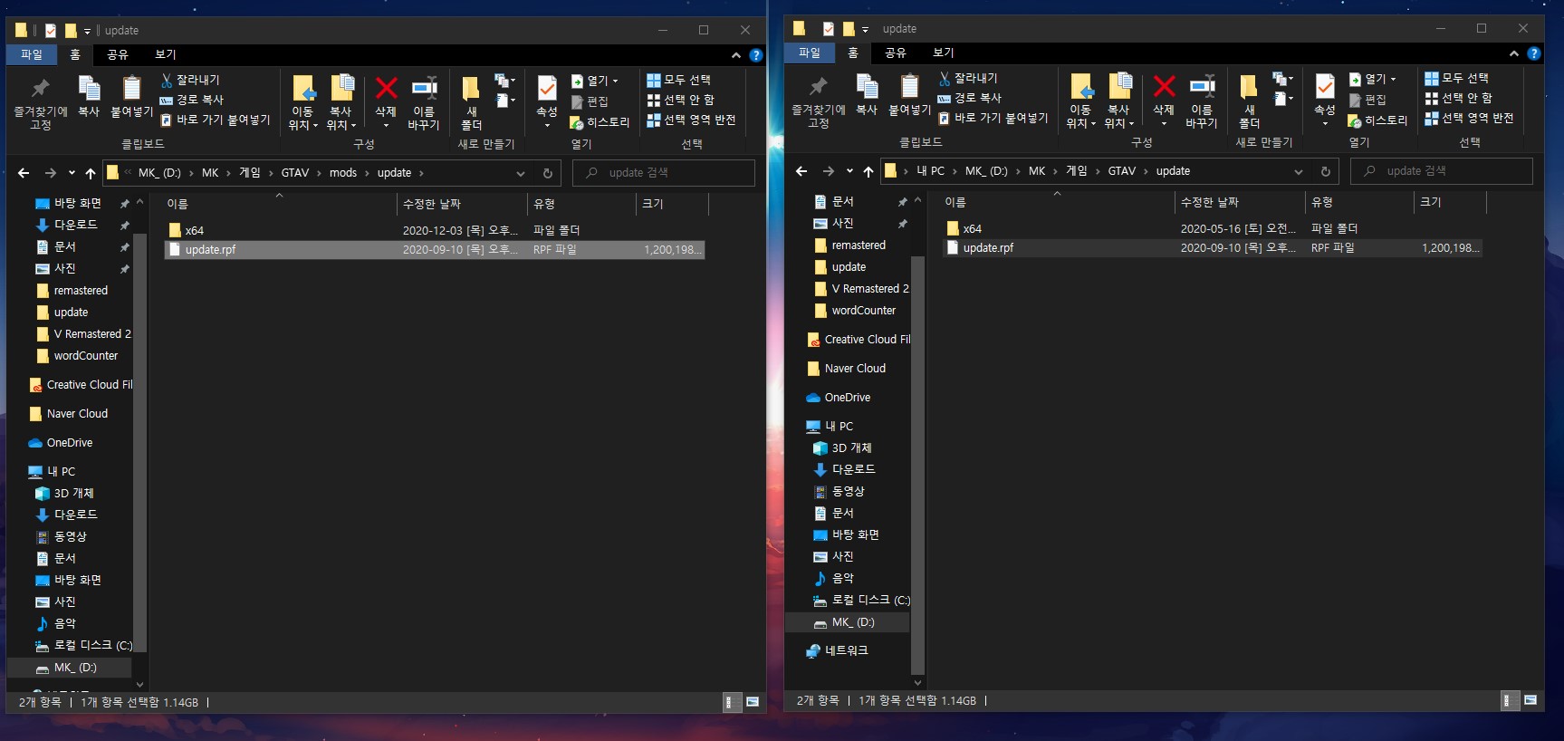This screenshot has height=741, width=1564.
Task: Open File (파일) tab in left window
Action: point(32,54)
